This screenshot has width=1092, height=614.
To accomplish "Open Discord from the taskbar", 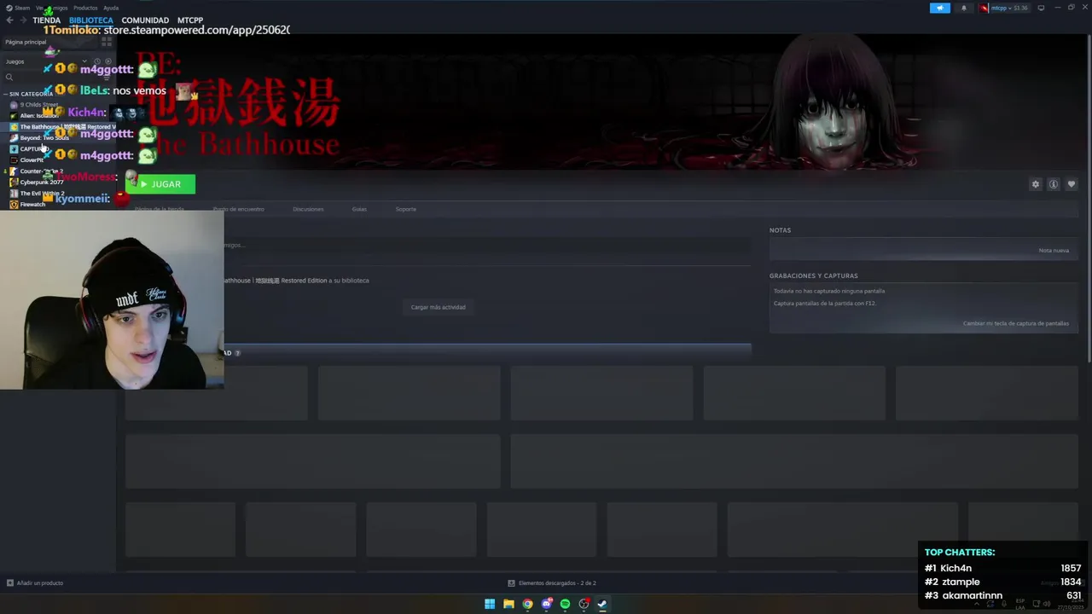I will tap(546, 604).
